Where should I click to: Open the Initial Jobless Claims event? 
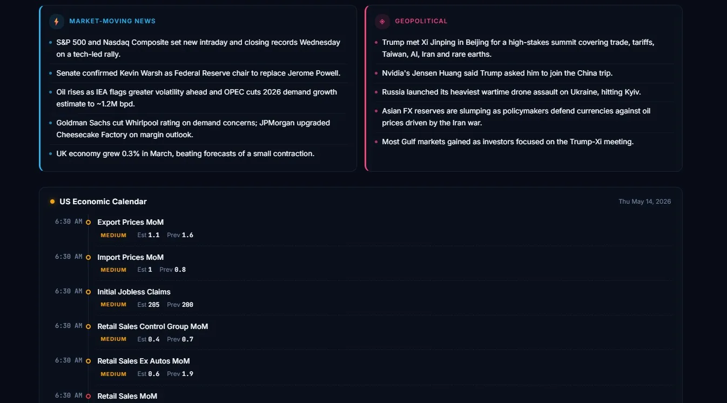click(x=134, y=292)
